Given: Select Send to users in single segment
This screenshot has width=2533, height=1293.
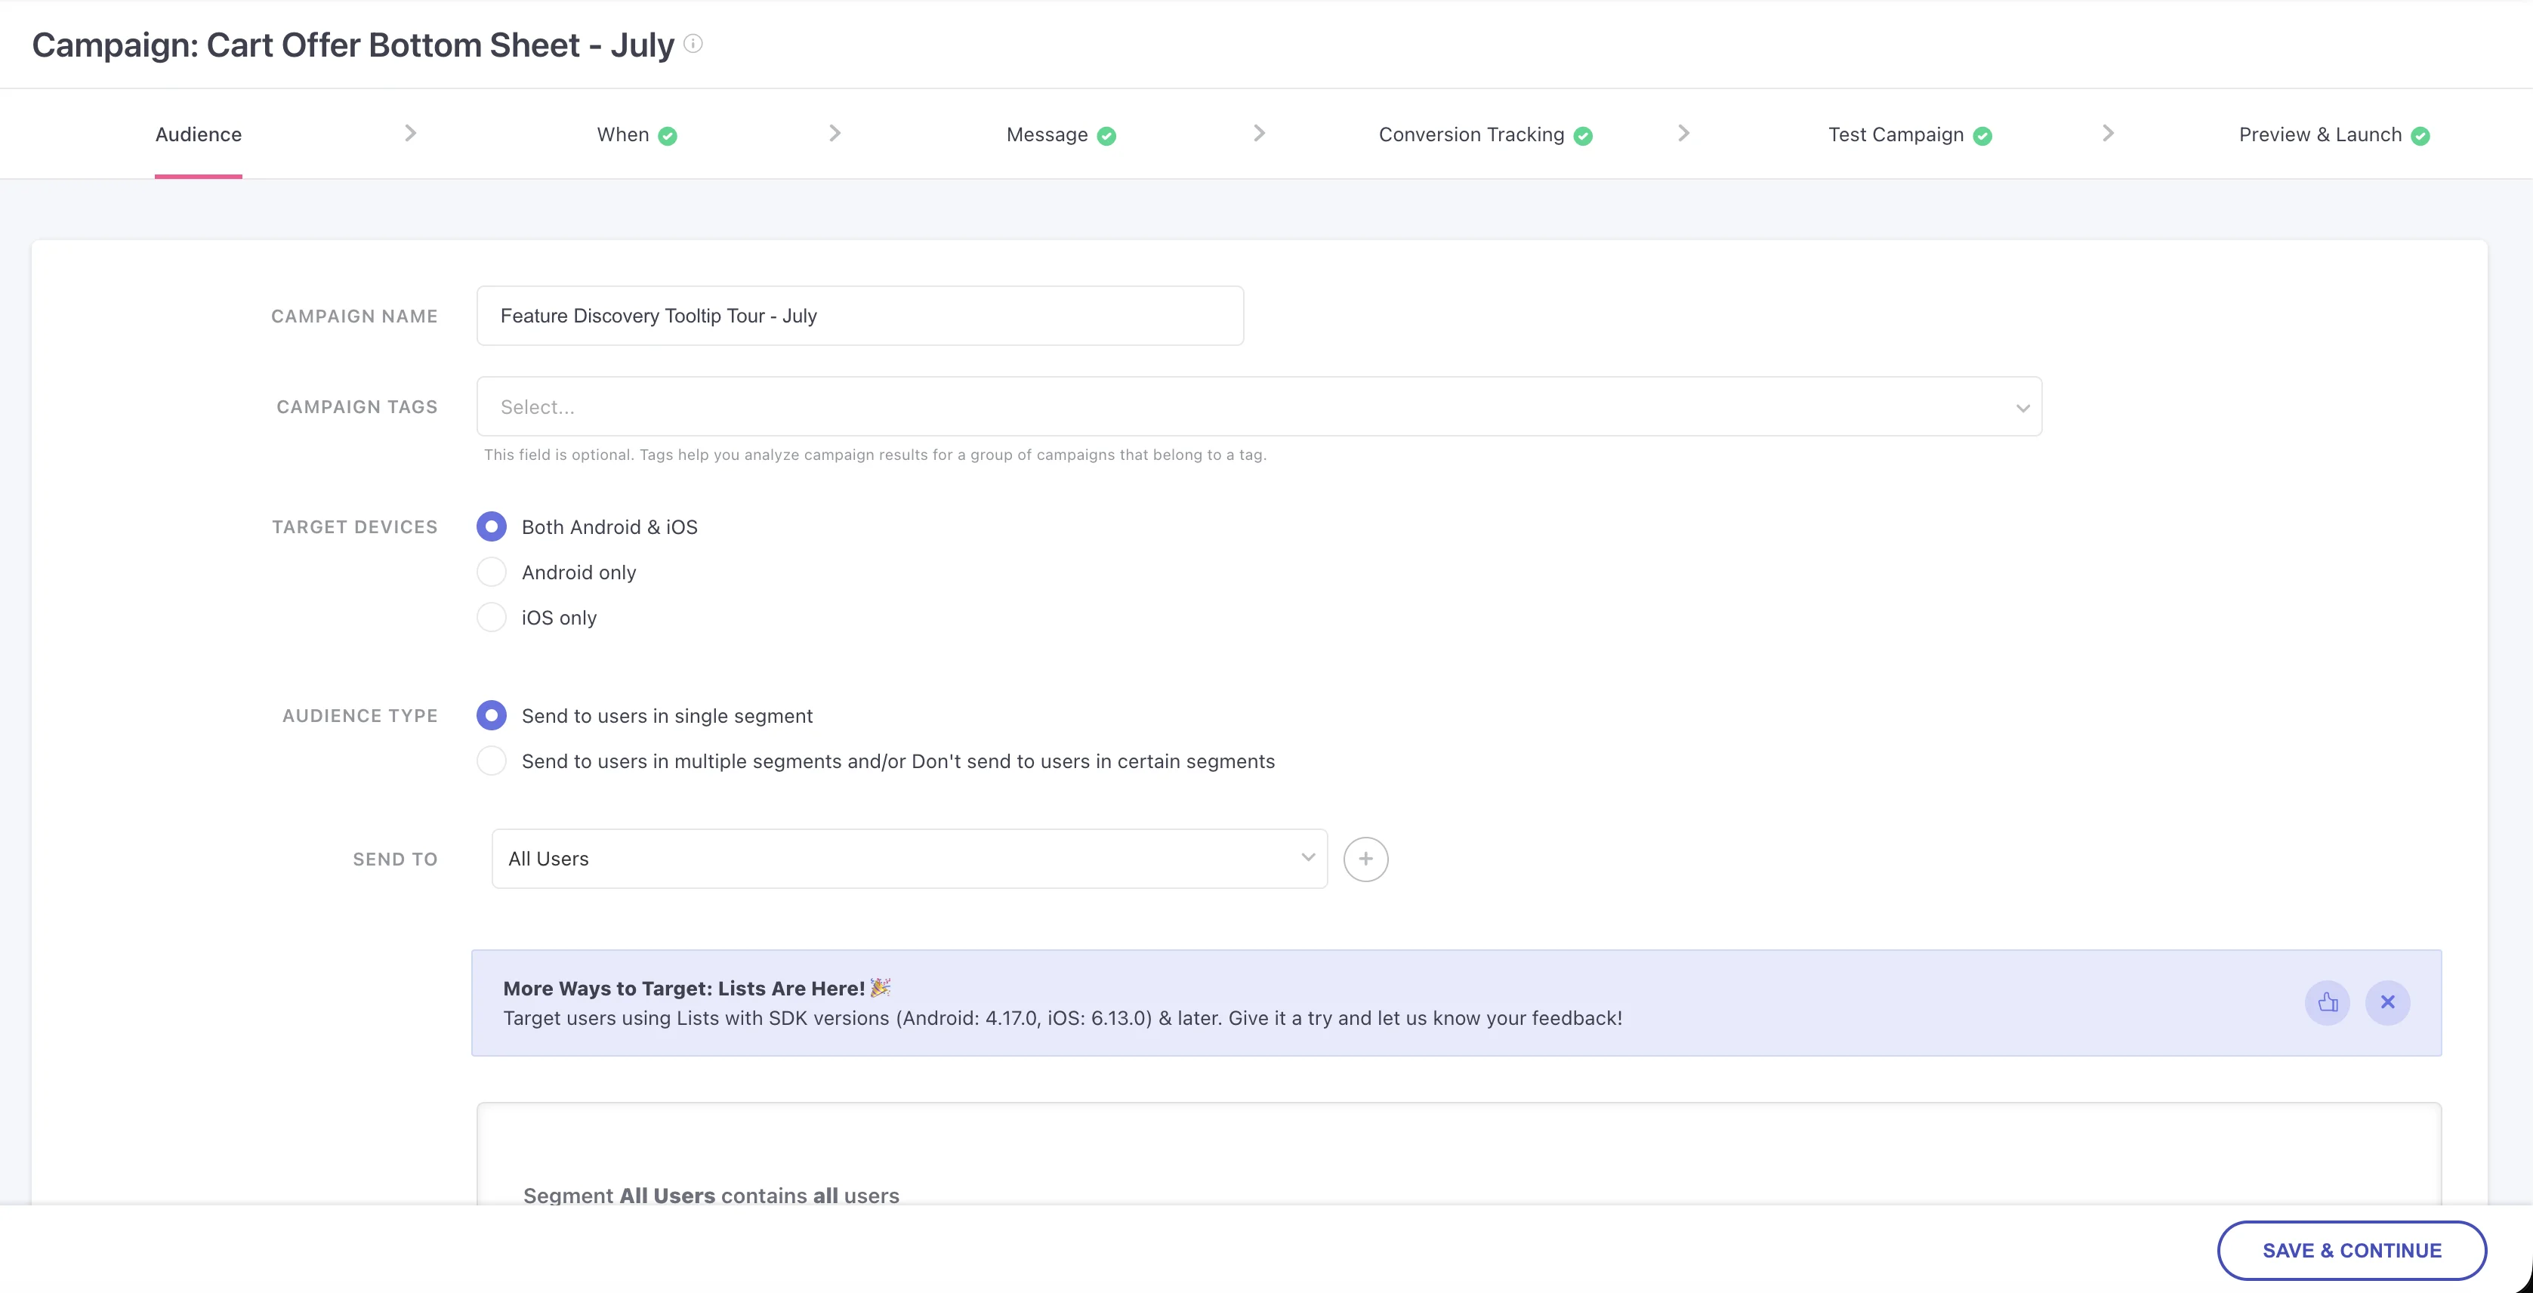Looking at the screenshot, I should tap(492, 716).
